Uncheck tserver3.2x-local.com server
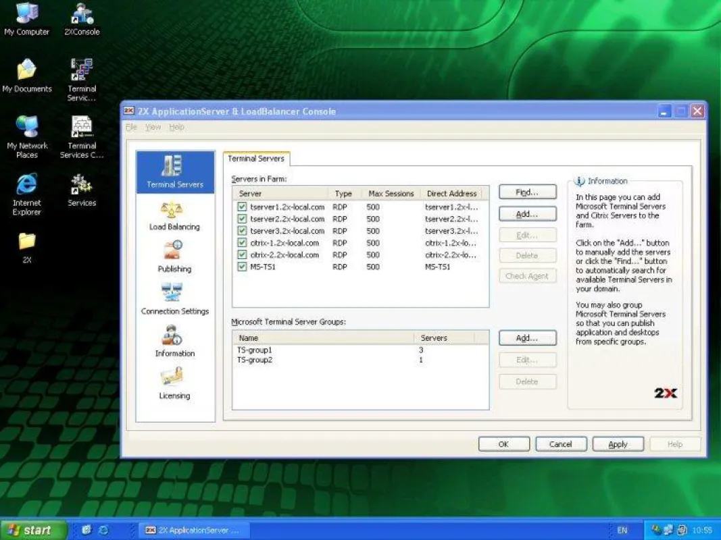The height and width of the screenshot is (540, 721). coord(242,230)
